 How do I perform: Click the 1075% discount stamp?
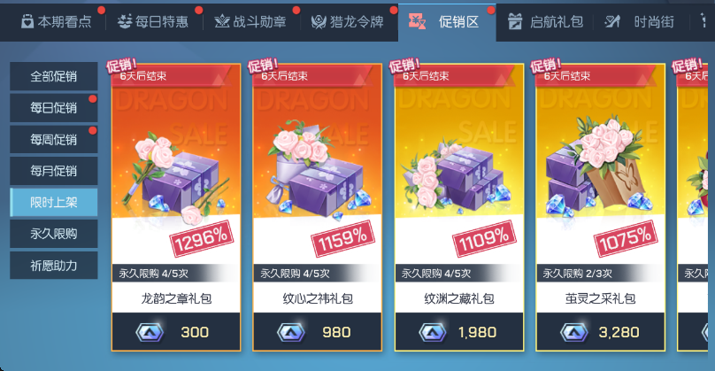[626, 239]
